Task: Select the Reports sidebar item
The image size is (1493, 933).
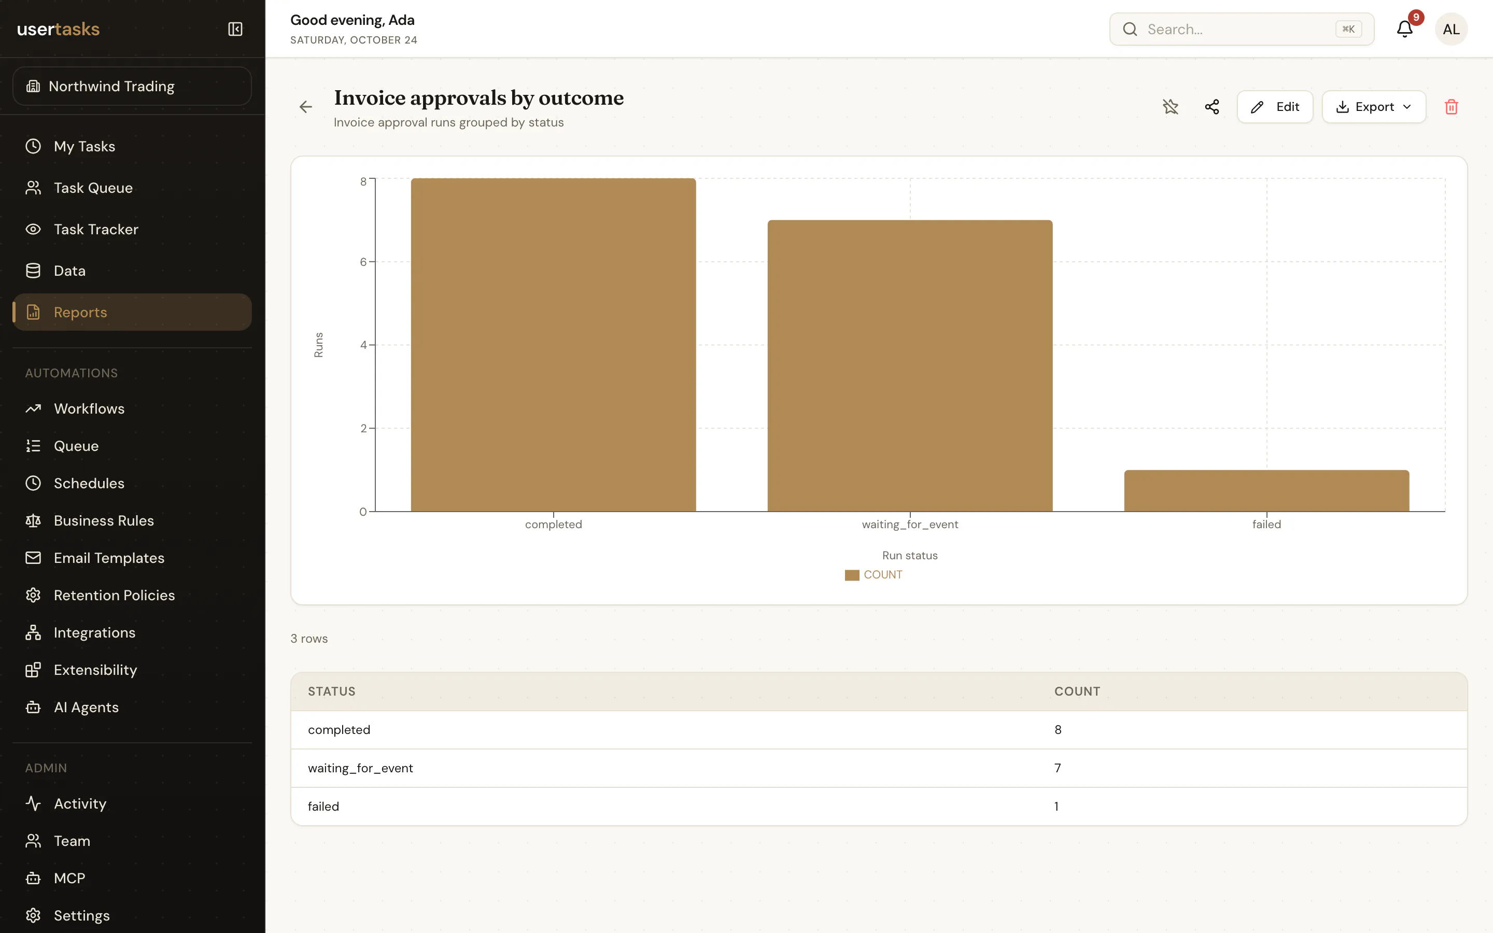Action: coord(132,312)
